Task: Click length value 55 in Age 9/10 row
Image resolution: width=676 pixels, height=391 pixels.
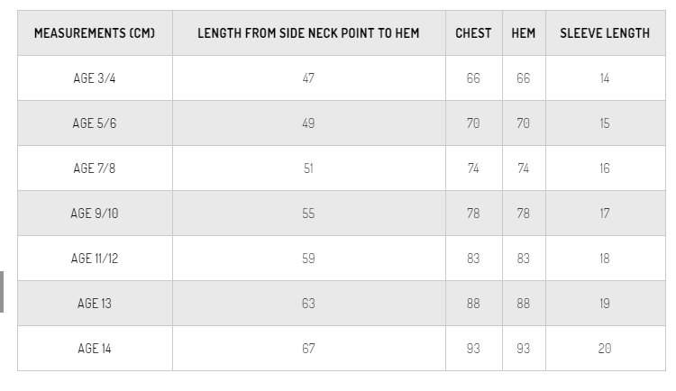Action: [308, 214]
